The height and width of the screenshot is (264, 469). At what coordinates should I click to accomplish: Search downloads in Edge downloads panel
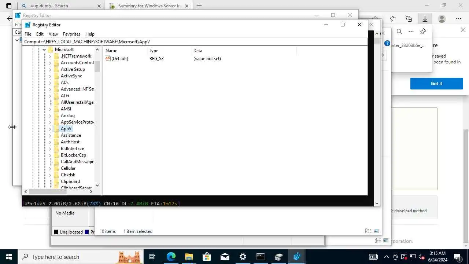click(x=399, y=32)
